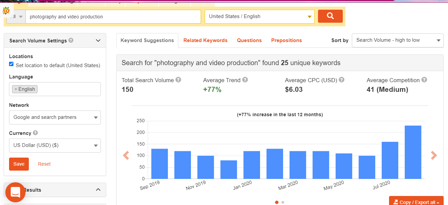Open the Sort by Search Volume dropdown

tap(397, 40)
